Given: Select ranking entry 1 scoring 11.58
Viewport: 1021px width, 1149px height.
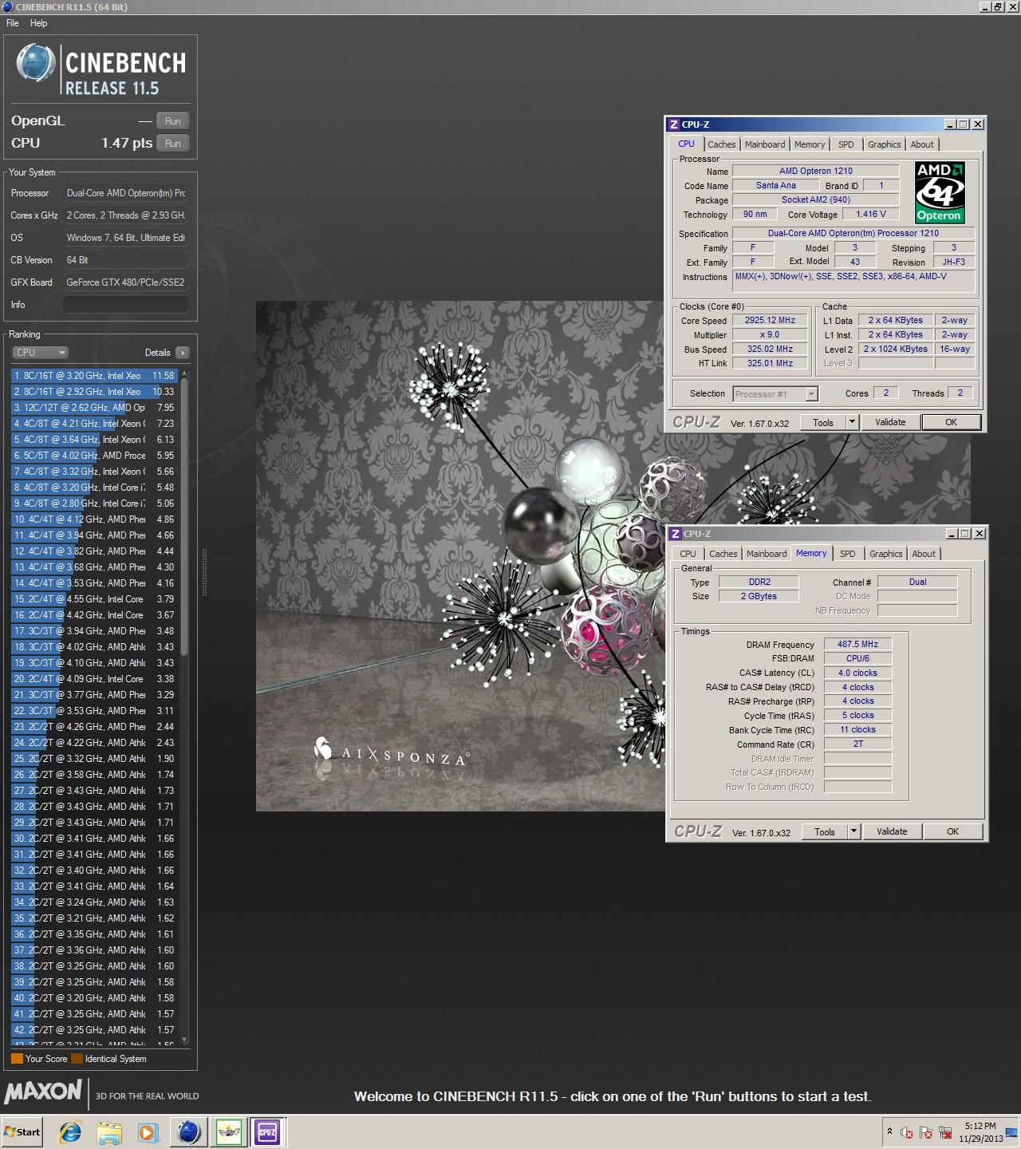Looking at the screenshot, I should (94, 376).
